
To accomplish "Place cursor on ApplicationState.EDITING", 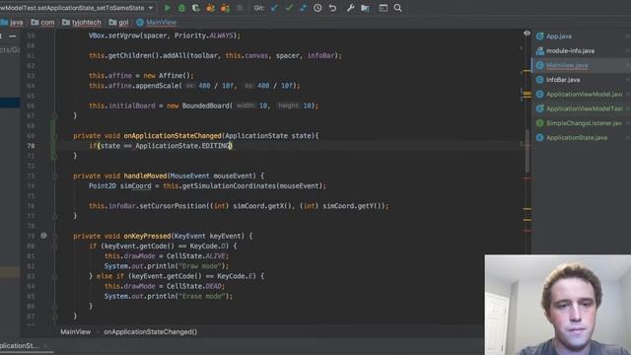I will pos(182,146).
